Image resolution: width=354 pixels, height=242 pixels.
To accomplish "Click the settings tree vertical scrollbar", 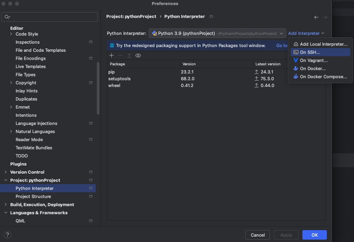I will (98, 88).
